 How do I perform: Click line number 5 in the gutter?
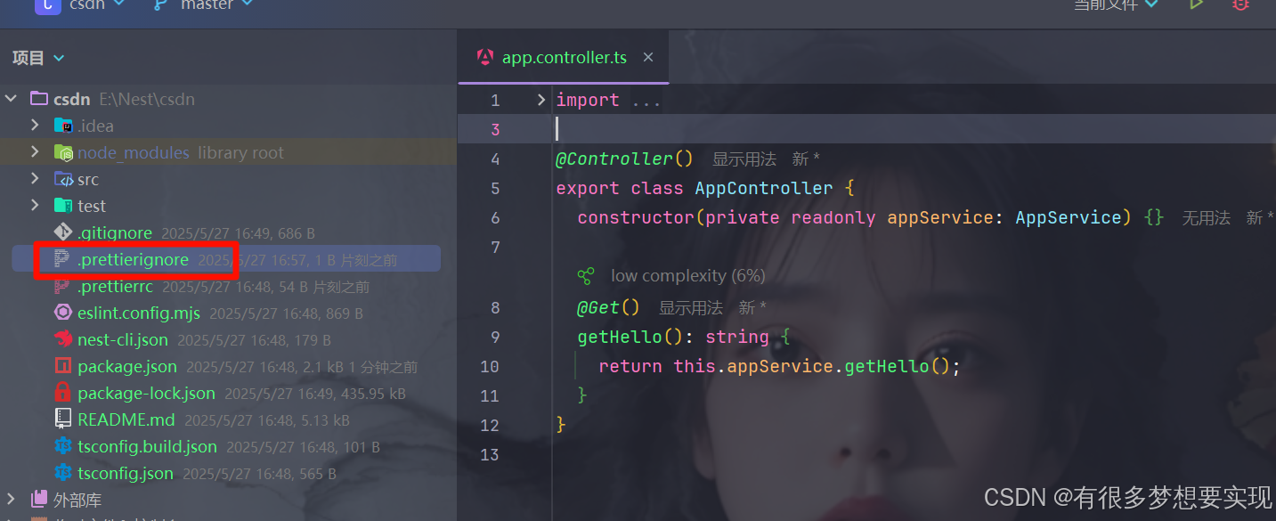point(495,189)
